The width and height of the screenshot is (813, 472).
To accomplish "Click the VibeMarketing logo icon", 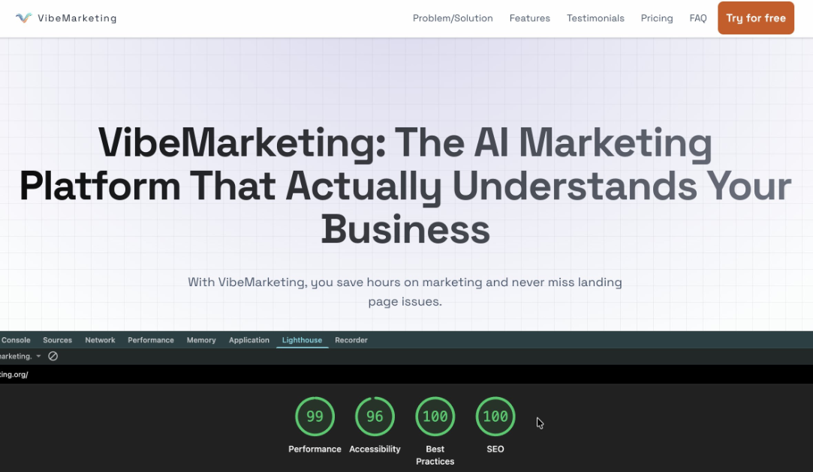I will [x=23, y=18].
